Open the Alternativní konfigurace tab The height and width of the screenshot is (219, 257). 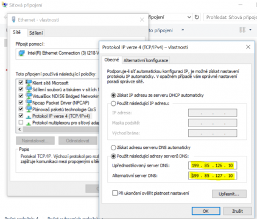146,60
